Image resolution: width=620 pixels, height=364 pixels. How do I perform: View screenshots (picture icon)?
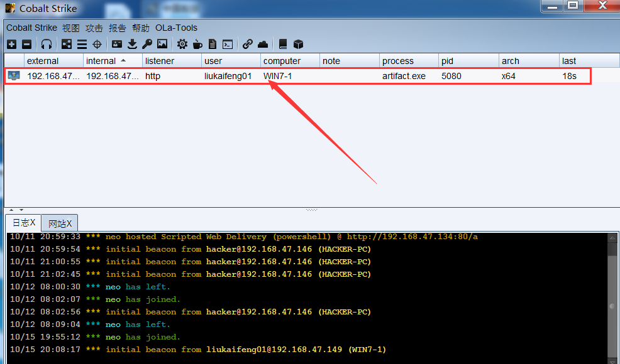coord(162,44)
